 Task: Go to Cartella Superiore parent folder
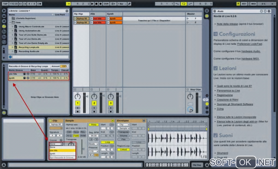click(26, 18)
